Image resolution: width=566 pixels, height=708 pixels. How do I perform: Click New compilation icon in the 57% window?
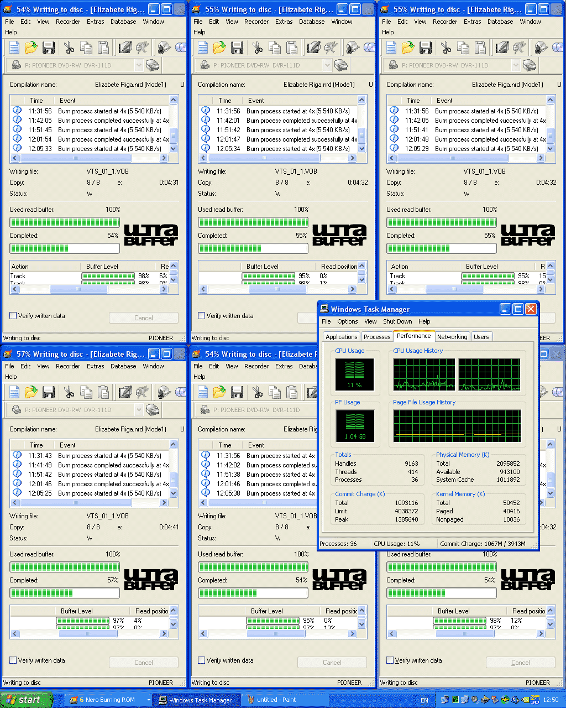pos(14,392)
